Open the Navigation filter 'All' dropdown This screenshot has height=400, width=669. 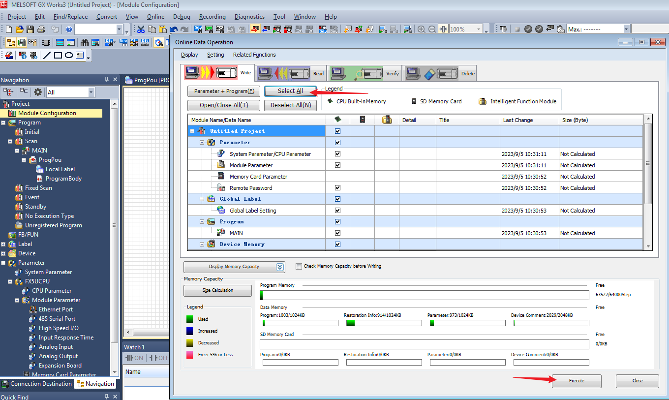pos(91,92)
